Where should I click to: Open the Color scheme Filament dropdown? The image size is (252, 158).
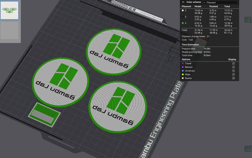point(220,2)
